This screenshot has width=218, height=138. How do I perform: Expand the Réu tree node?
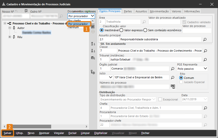(10, 37)
